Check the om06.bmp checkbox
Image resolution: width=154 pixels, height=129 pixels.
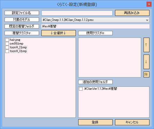pyautogui.click(x=7, y=44)
